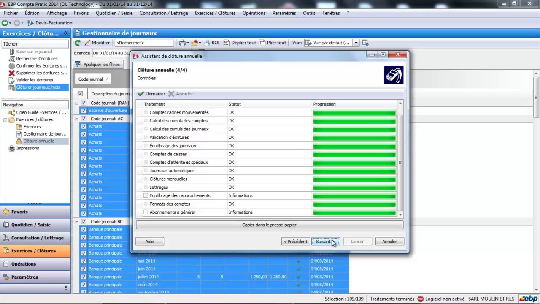Click the Quotidien / Saisie book icon

[6, 225]
